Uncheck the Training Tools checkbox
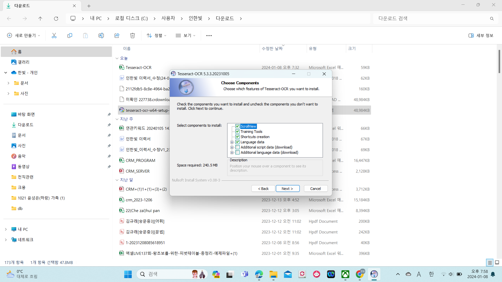This screenshot has height=282, width=502. pos(237,132)
